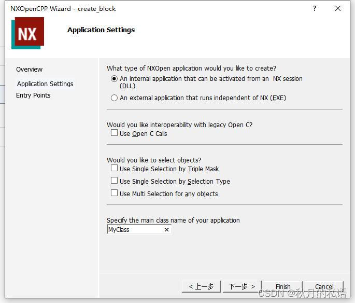Image resolution: width=355 pixels, height=303 pixels.
Task: Clear the class name with X icon
Action: [167, 229]
